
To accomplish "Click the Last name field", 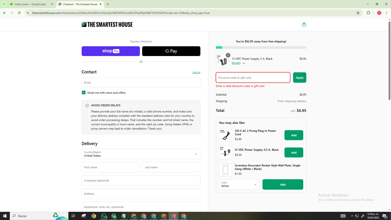I will (171, 167).
